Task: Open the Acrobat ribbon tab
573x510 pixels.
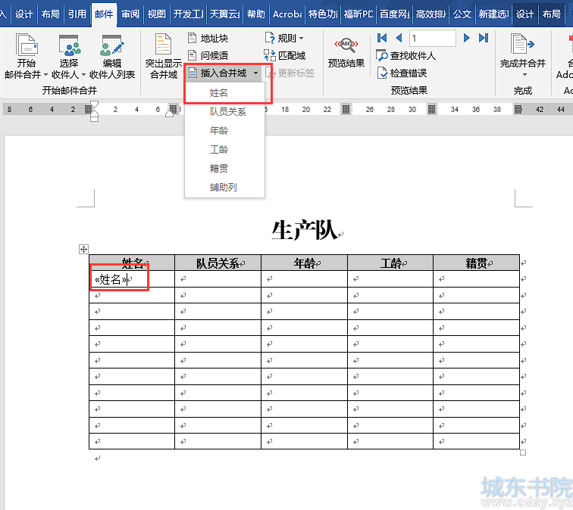Action: 287,14
